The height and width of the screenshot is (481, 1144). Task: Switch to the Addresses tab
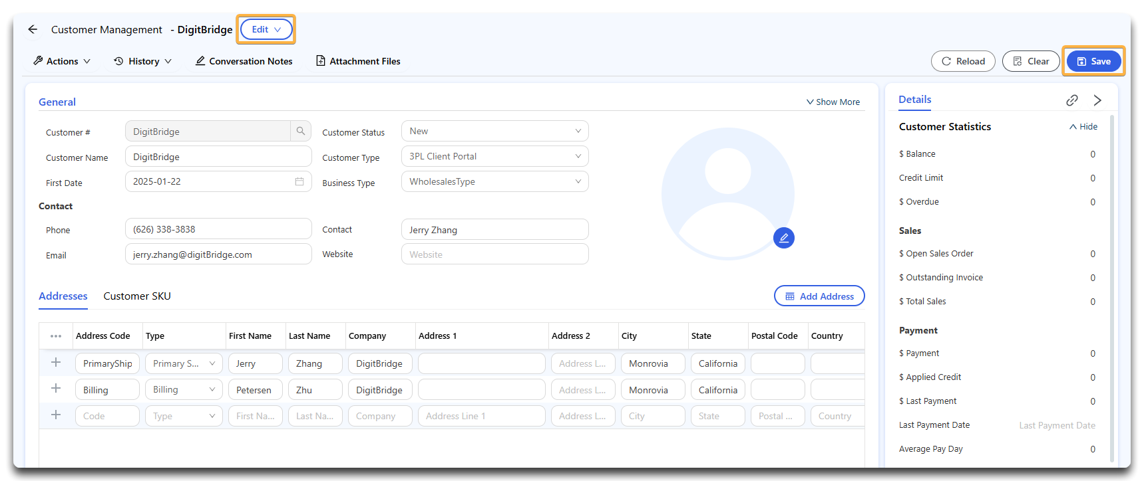click(63, 296)
